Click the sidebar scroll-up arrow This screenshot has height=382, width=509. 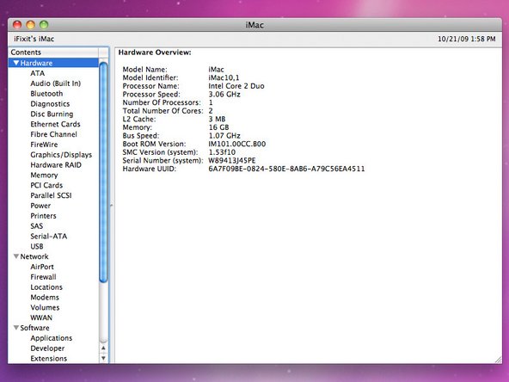click(x=103, y=348)
